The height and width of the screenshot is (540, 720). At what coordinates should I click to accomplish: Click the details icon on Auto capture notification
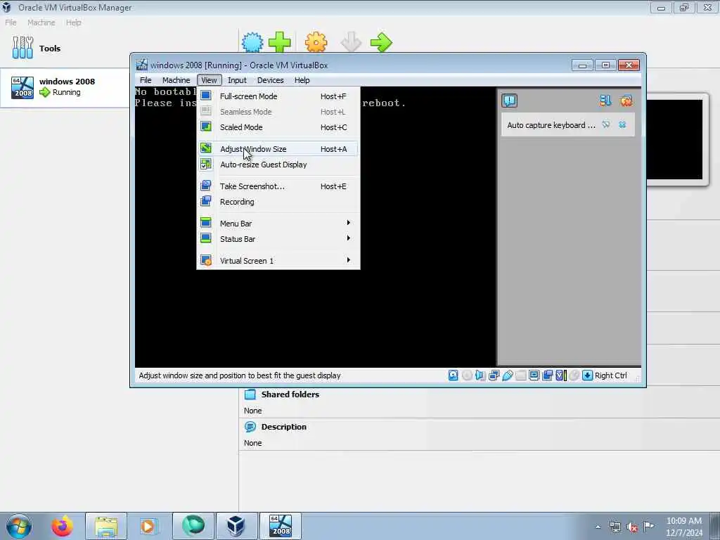coord(606,125)
